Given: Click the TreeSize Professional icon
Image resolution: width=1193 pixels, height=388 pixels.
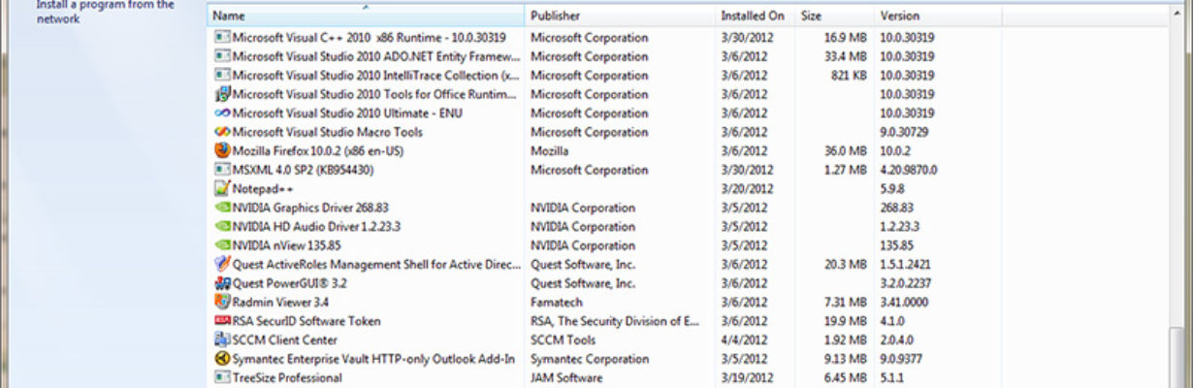Looking at the screenshot, I should click(222, 378).
